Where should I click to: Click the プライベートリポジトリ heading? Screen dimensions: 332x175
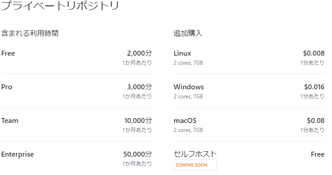[x=60, y=5]
